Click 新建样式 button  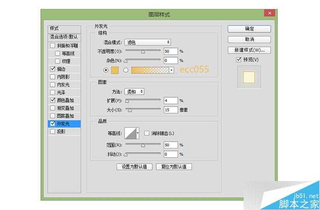(249, 50)
